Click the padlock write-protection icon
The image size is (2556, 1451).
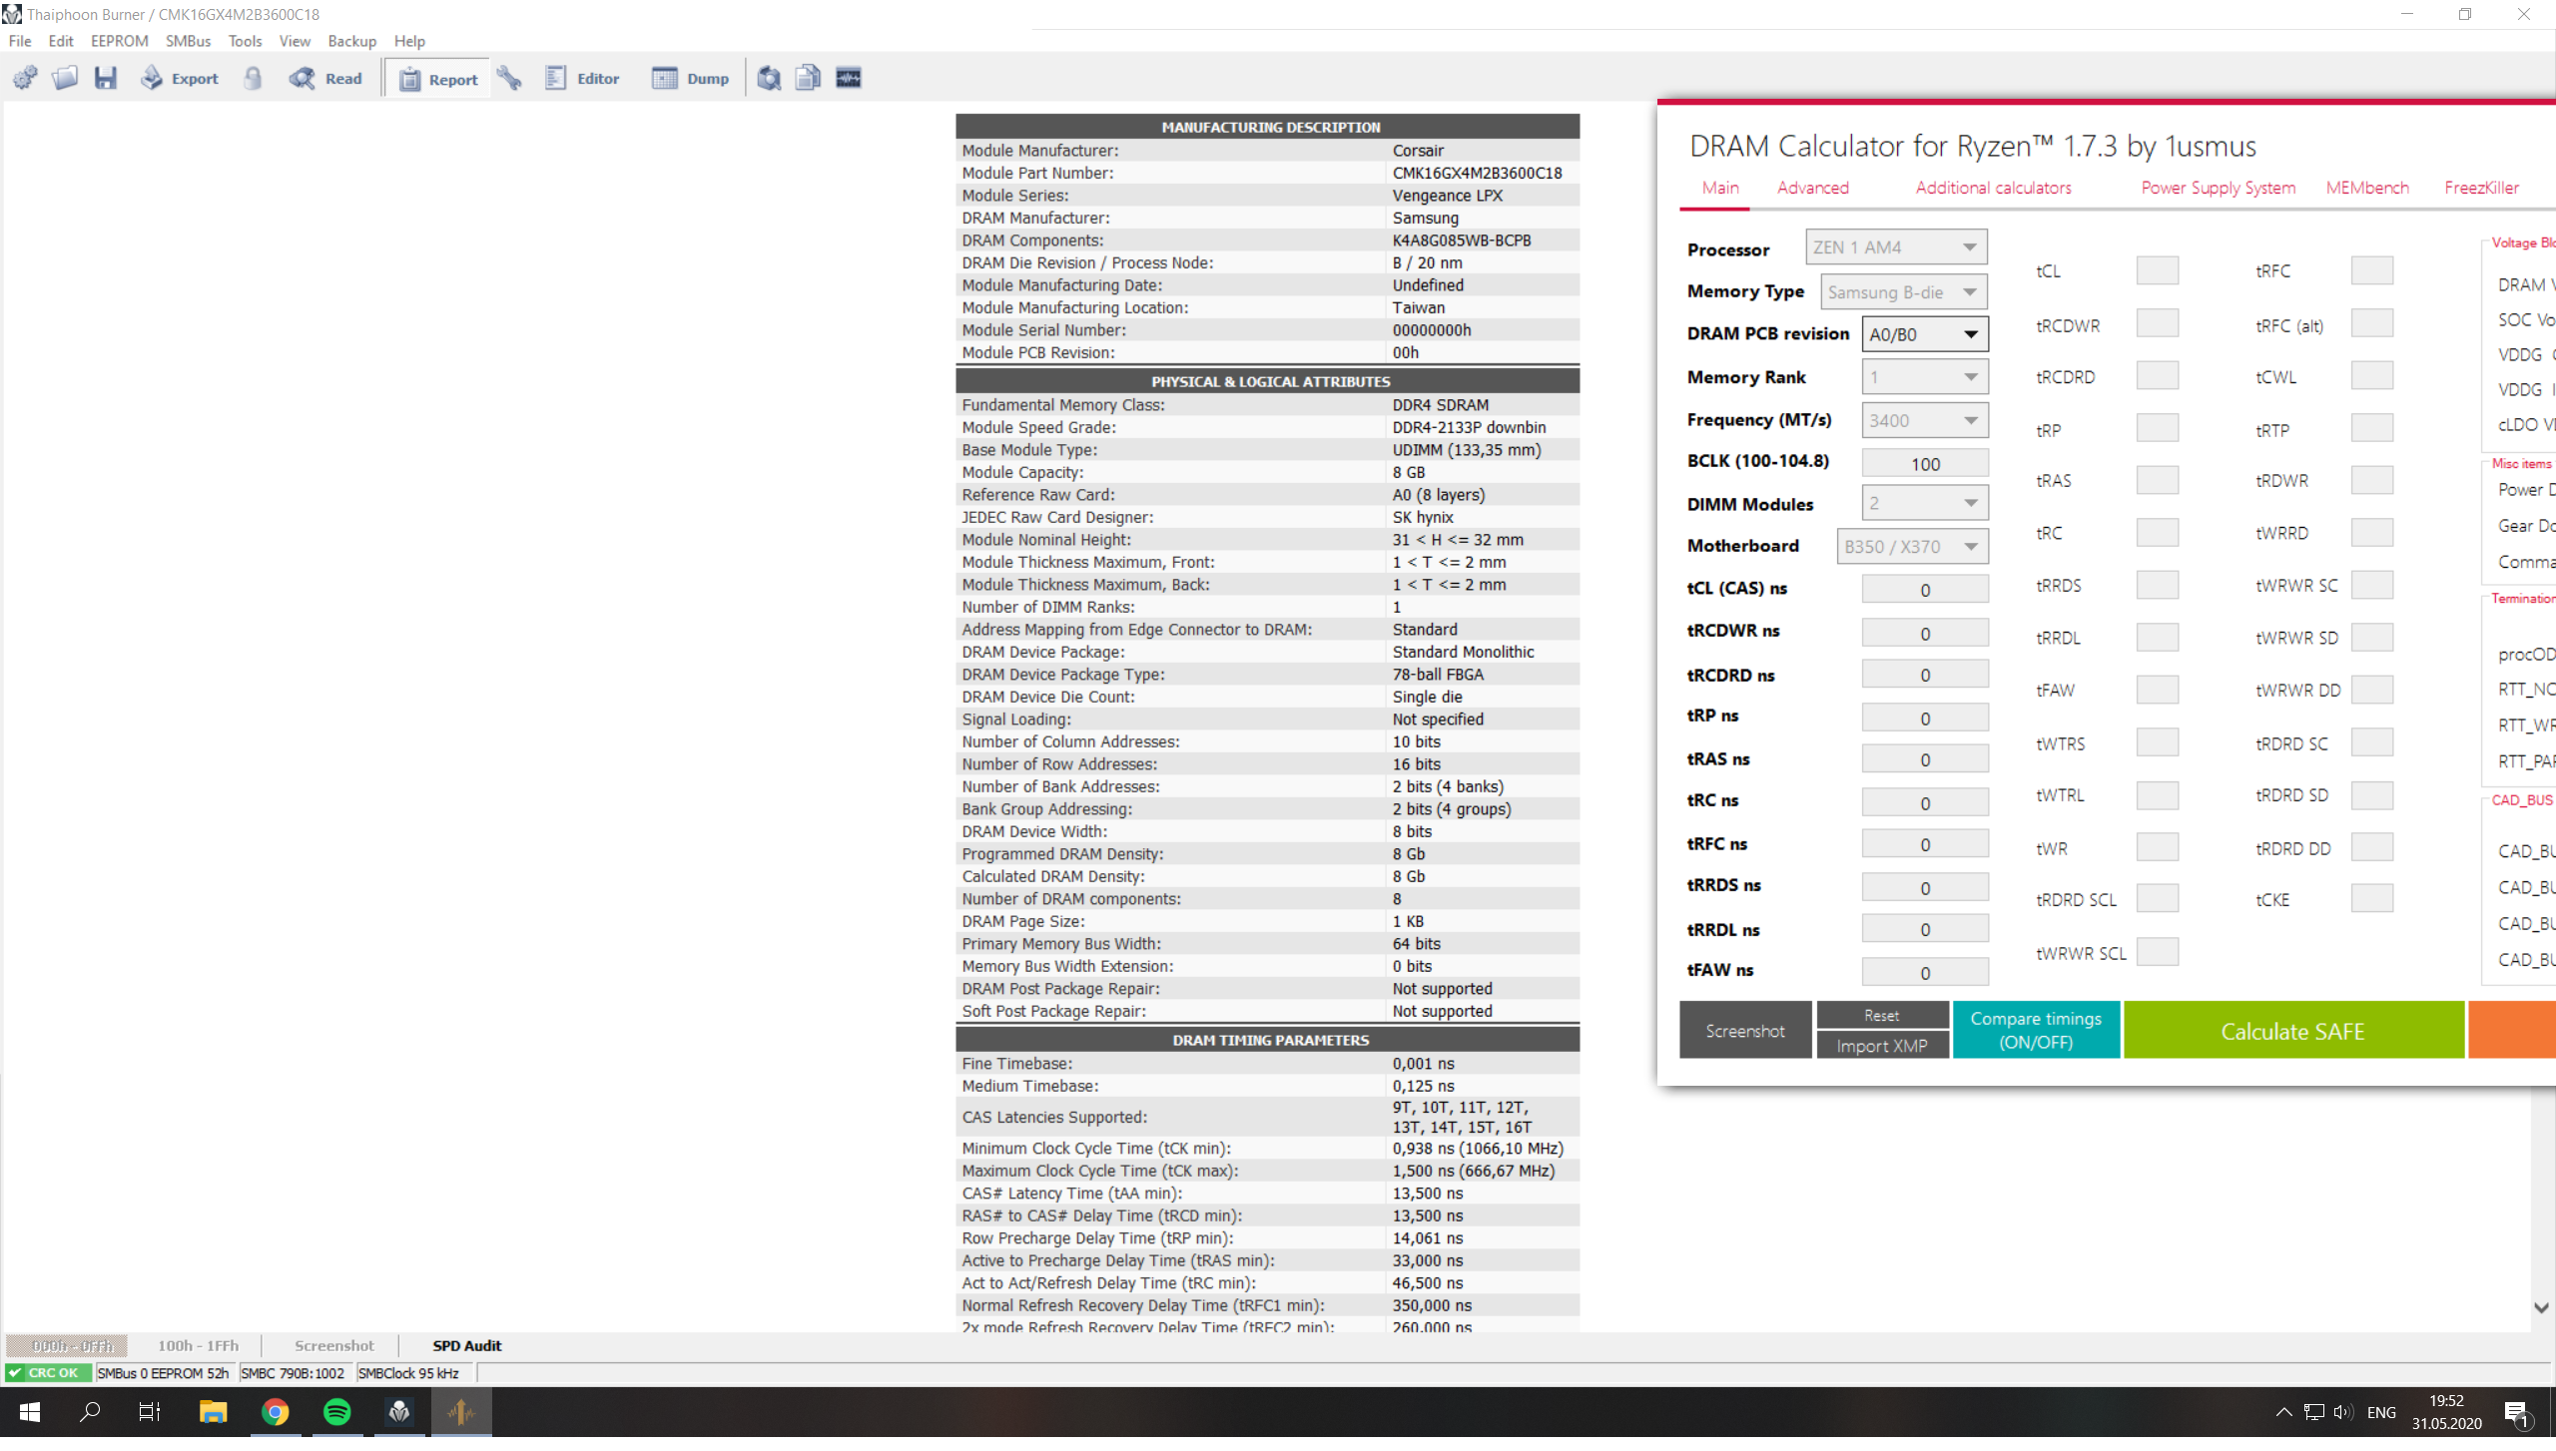(x=253, y=78)
